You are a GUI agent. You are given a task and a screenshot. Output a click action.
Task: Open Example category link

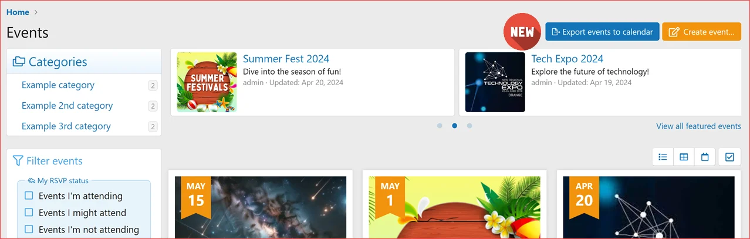pos(58,85)
